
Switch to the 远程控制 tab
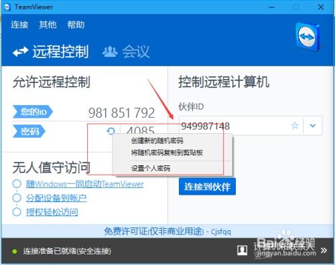tap(50, 52)
